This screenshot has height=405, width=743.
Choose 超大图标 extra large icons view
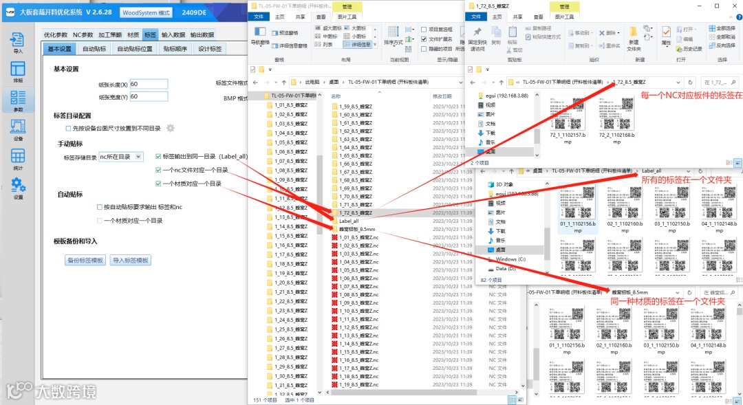(328, 28)
